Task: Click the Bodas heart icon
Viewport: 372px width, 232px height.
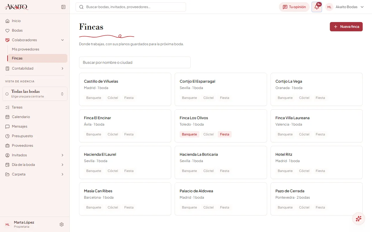Action: 8,30
